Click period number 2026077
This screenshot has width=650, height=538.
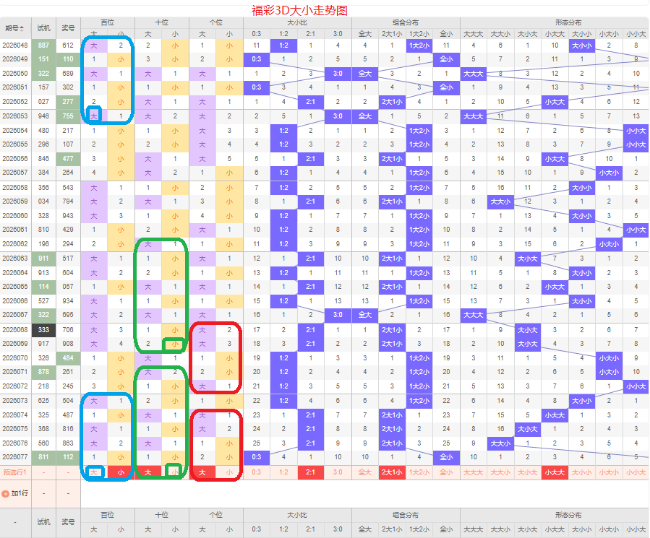[x=15, y=457]
